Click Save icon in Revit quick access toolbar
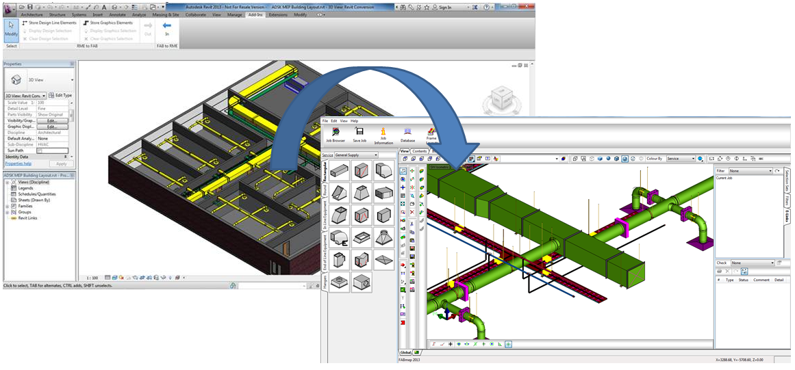 pos(30,8)
